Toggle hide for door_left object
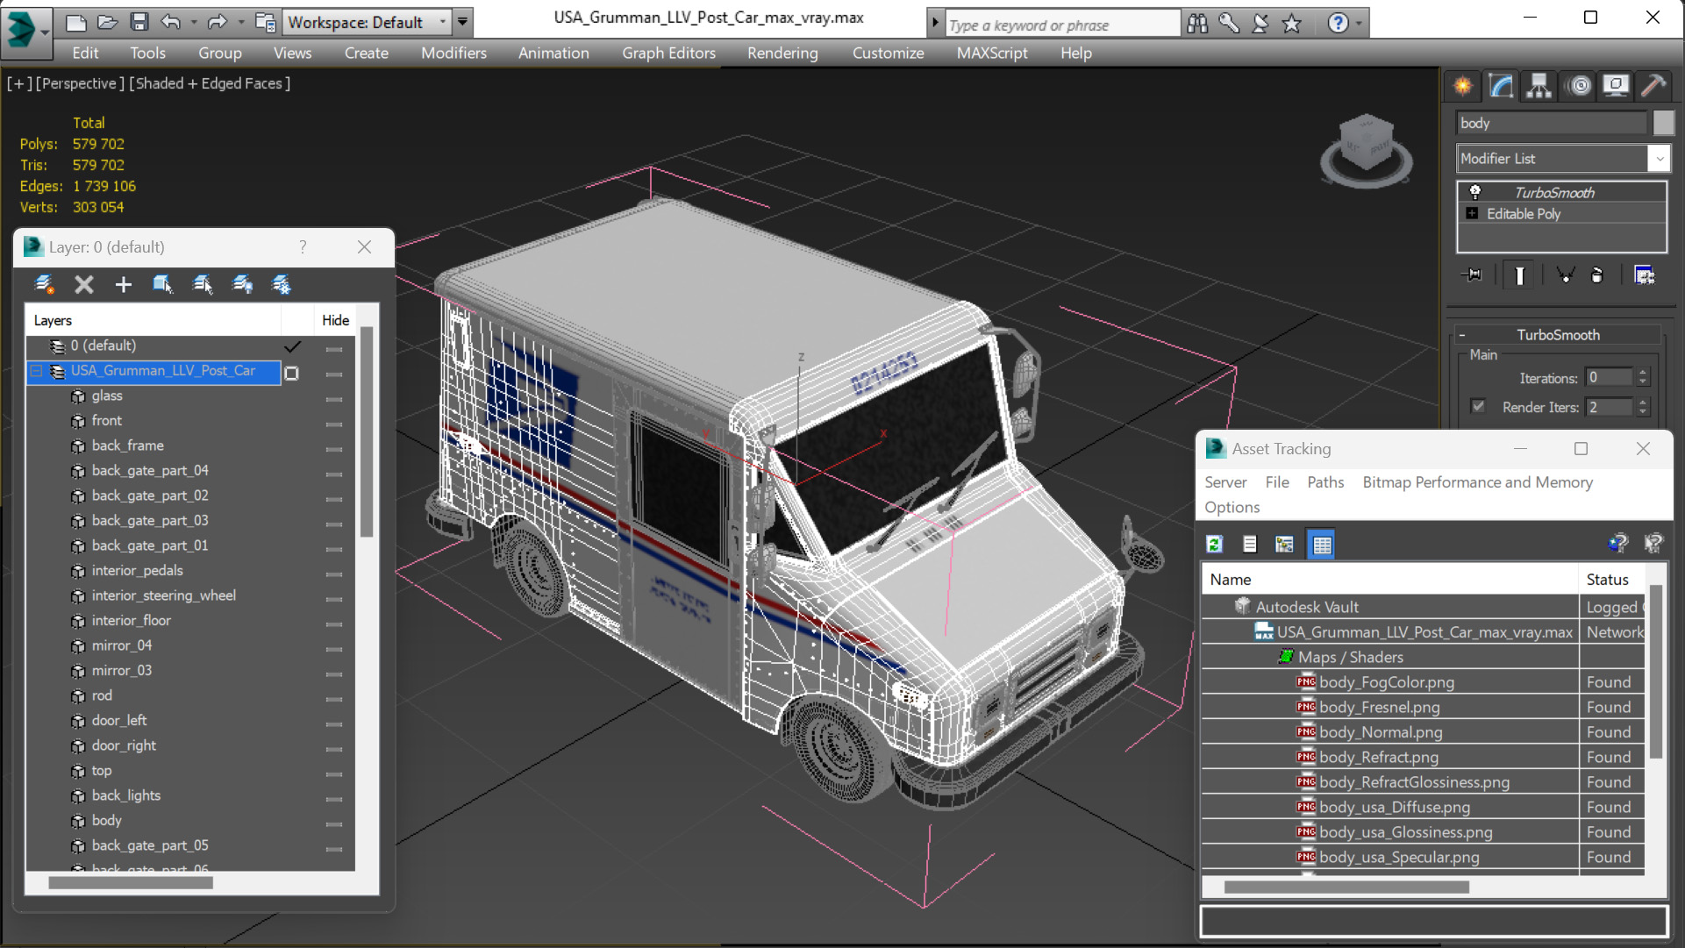Image resolution: width=1685 pixels, height=948 pixels. 333,723
